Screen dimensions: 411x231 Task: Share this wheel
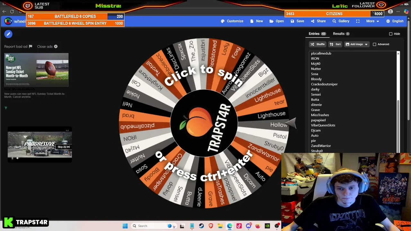coord(318,21)
